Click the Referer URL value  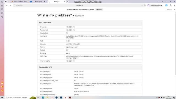tap(71, 47)
